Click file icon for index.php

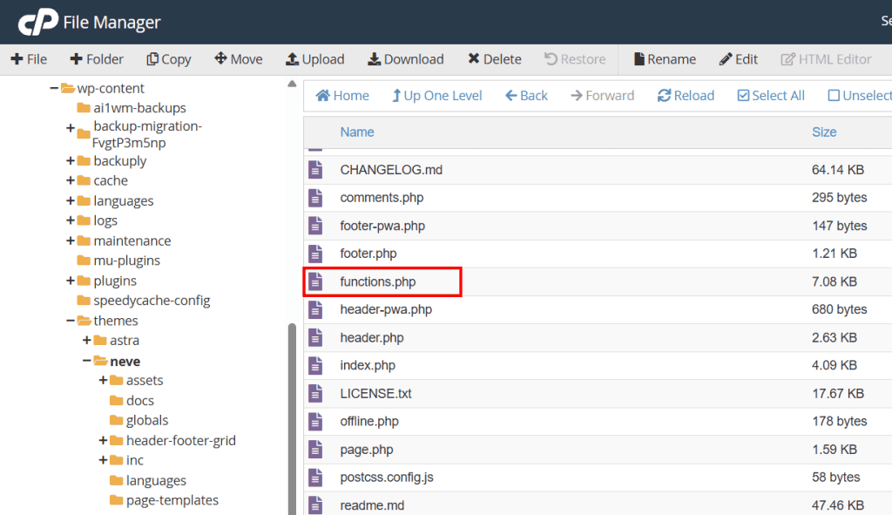click(x=315, y=365)
